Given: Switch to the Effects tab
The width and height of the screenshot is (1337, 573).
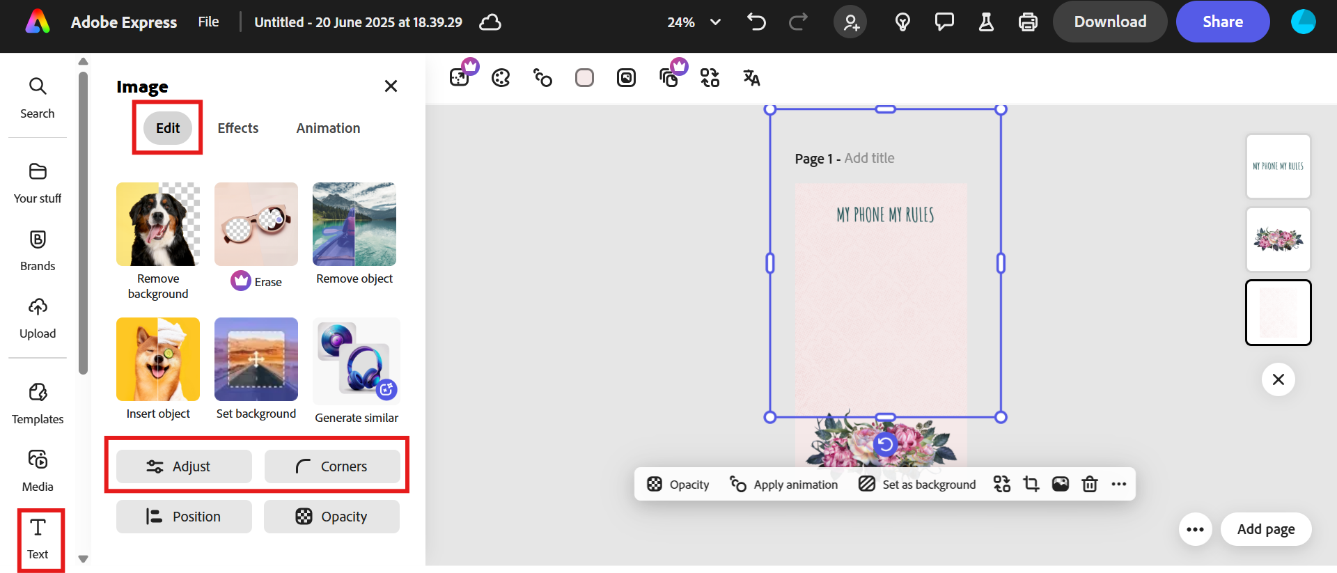Looking at the screenshot, I should 238,128.
